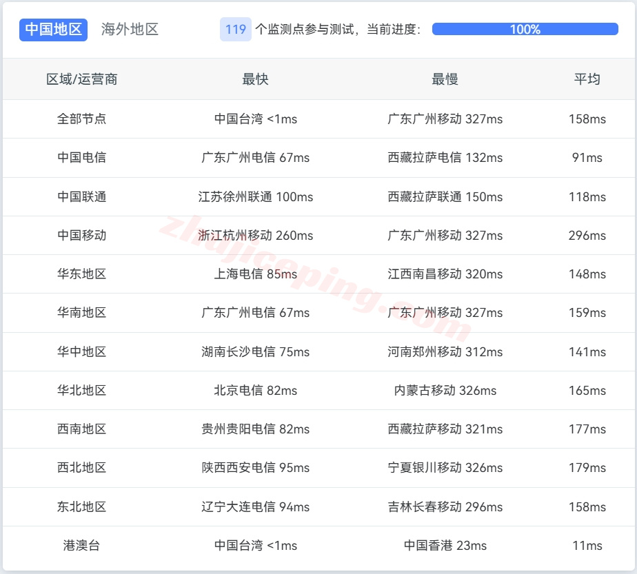
Task: Click 江西南昌移动 320ms cell
Action: (445, 274)
